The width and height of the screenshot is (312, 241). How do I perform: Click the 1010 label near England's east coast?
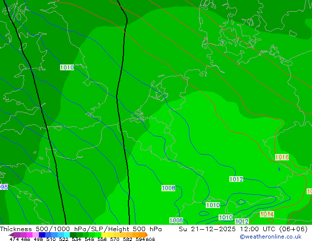click(67, 67)
